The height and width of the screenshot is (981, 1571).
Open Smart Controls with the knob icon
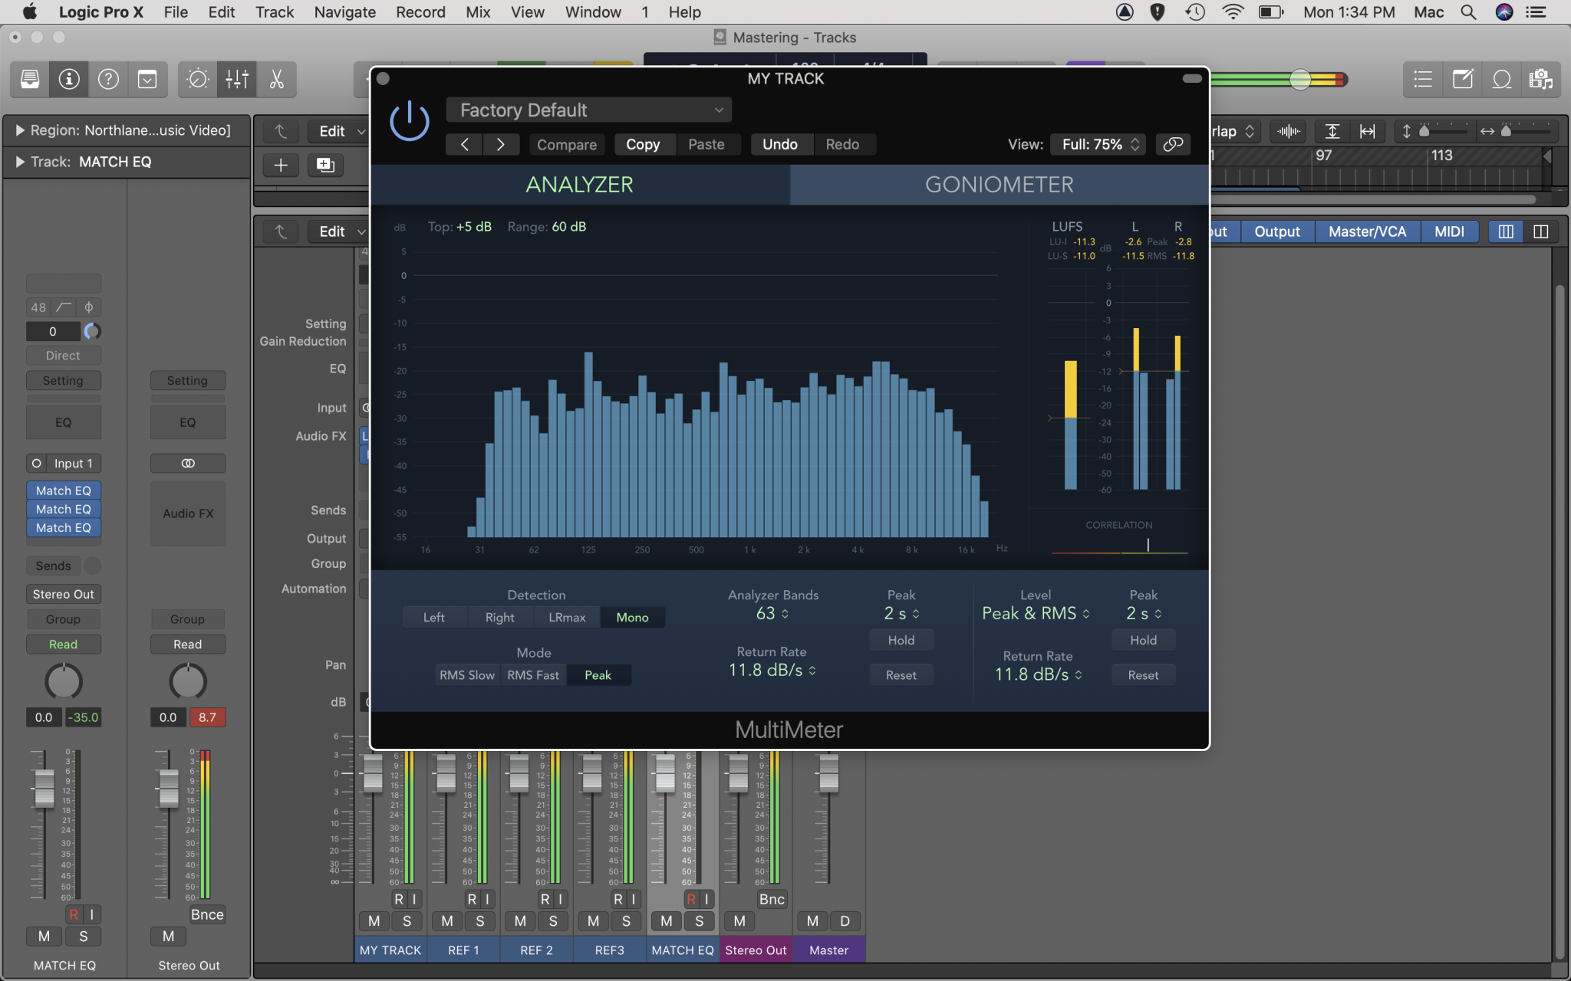(x=197, y=79)
